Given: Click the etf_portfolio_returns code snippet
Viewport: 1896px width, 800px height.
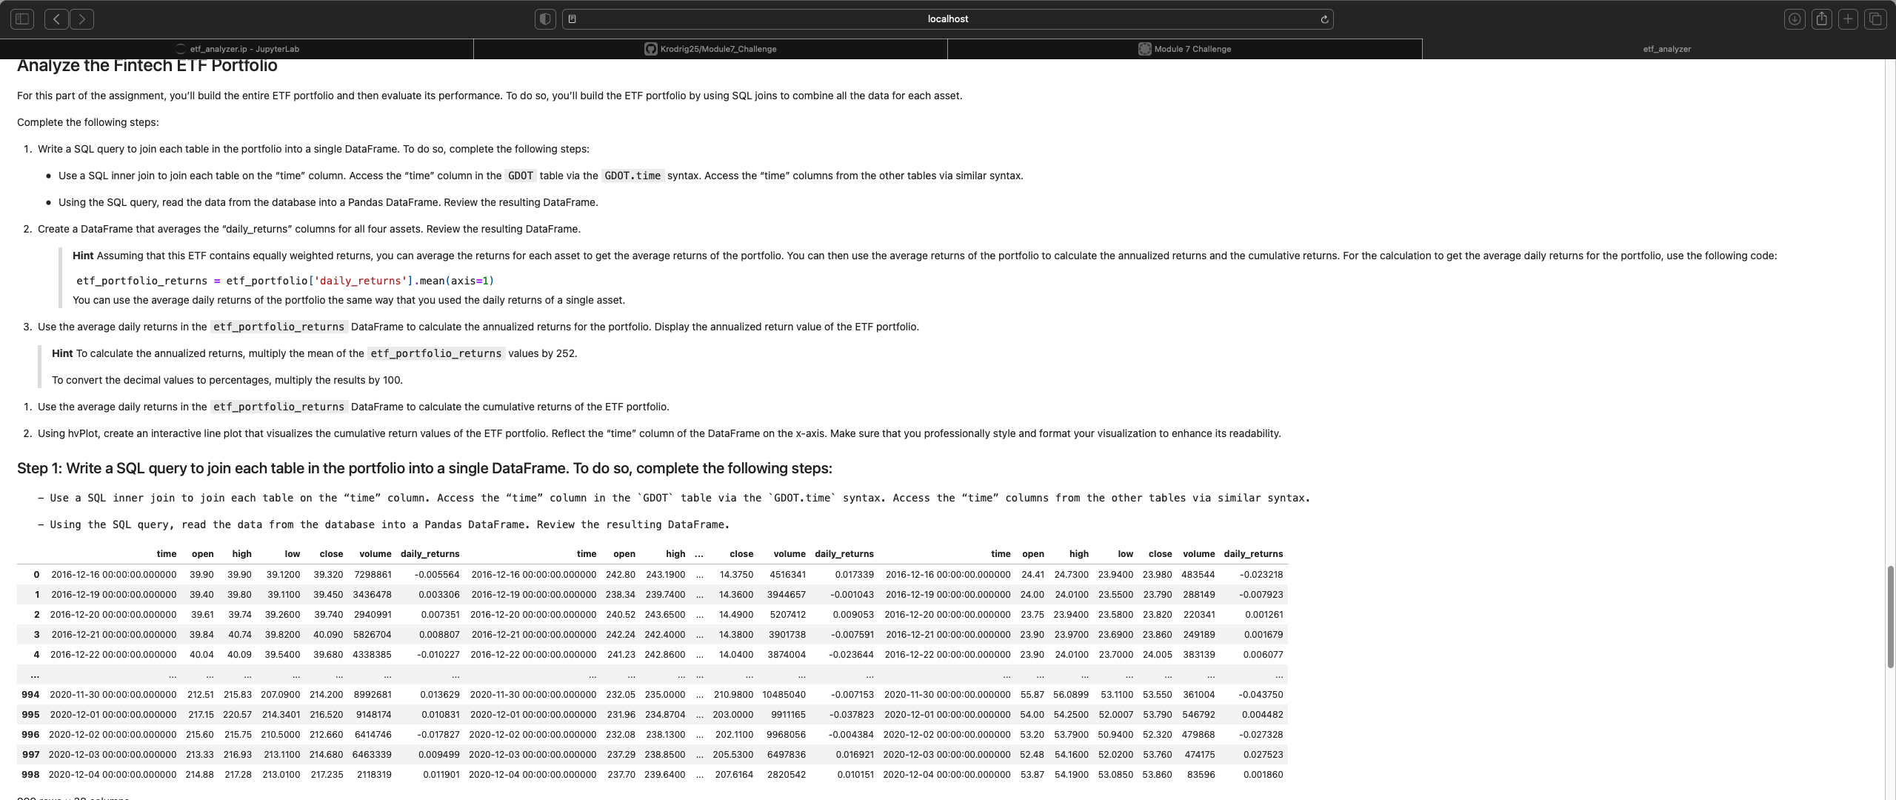Looking at the screenshot, I should tap(278, 327).
